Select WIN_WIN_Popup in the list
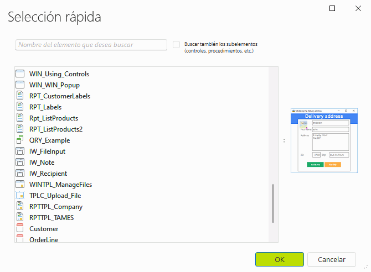Screen dimensions: 371x272 (54, 85)
